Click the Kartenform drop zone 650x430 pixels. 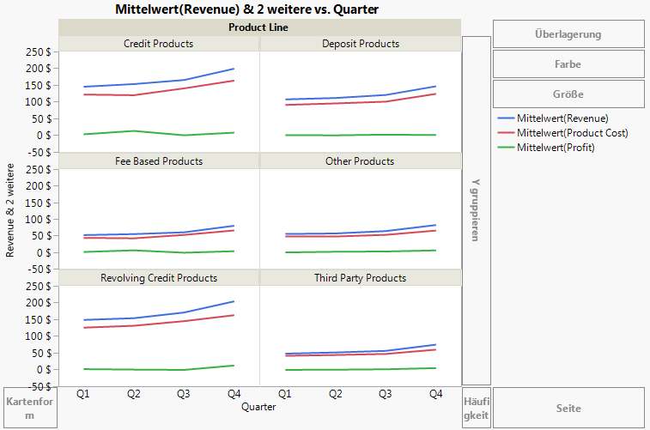coord(30,409)
